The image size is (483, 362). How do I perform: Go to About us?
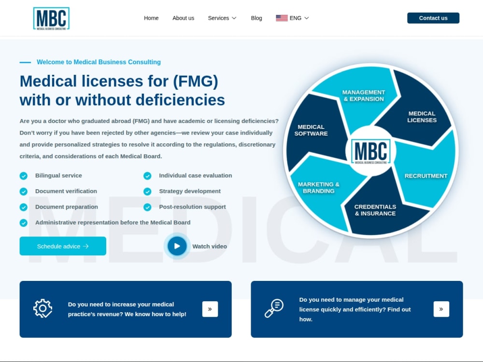[x=183, y=18]
